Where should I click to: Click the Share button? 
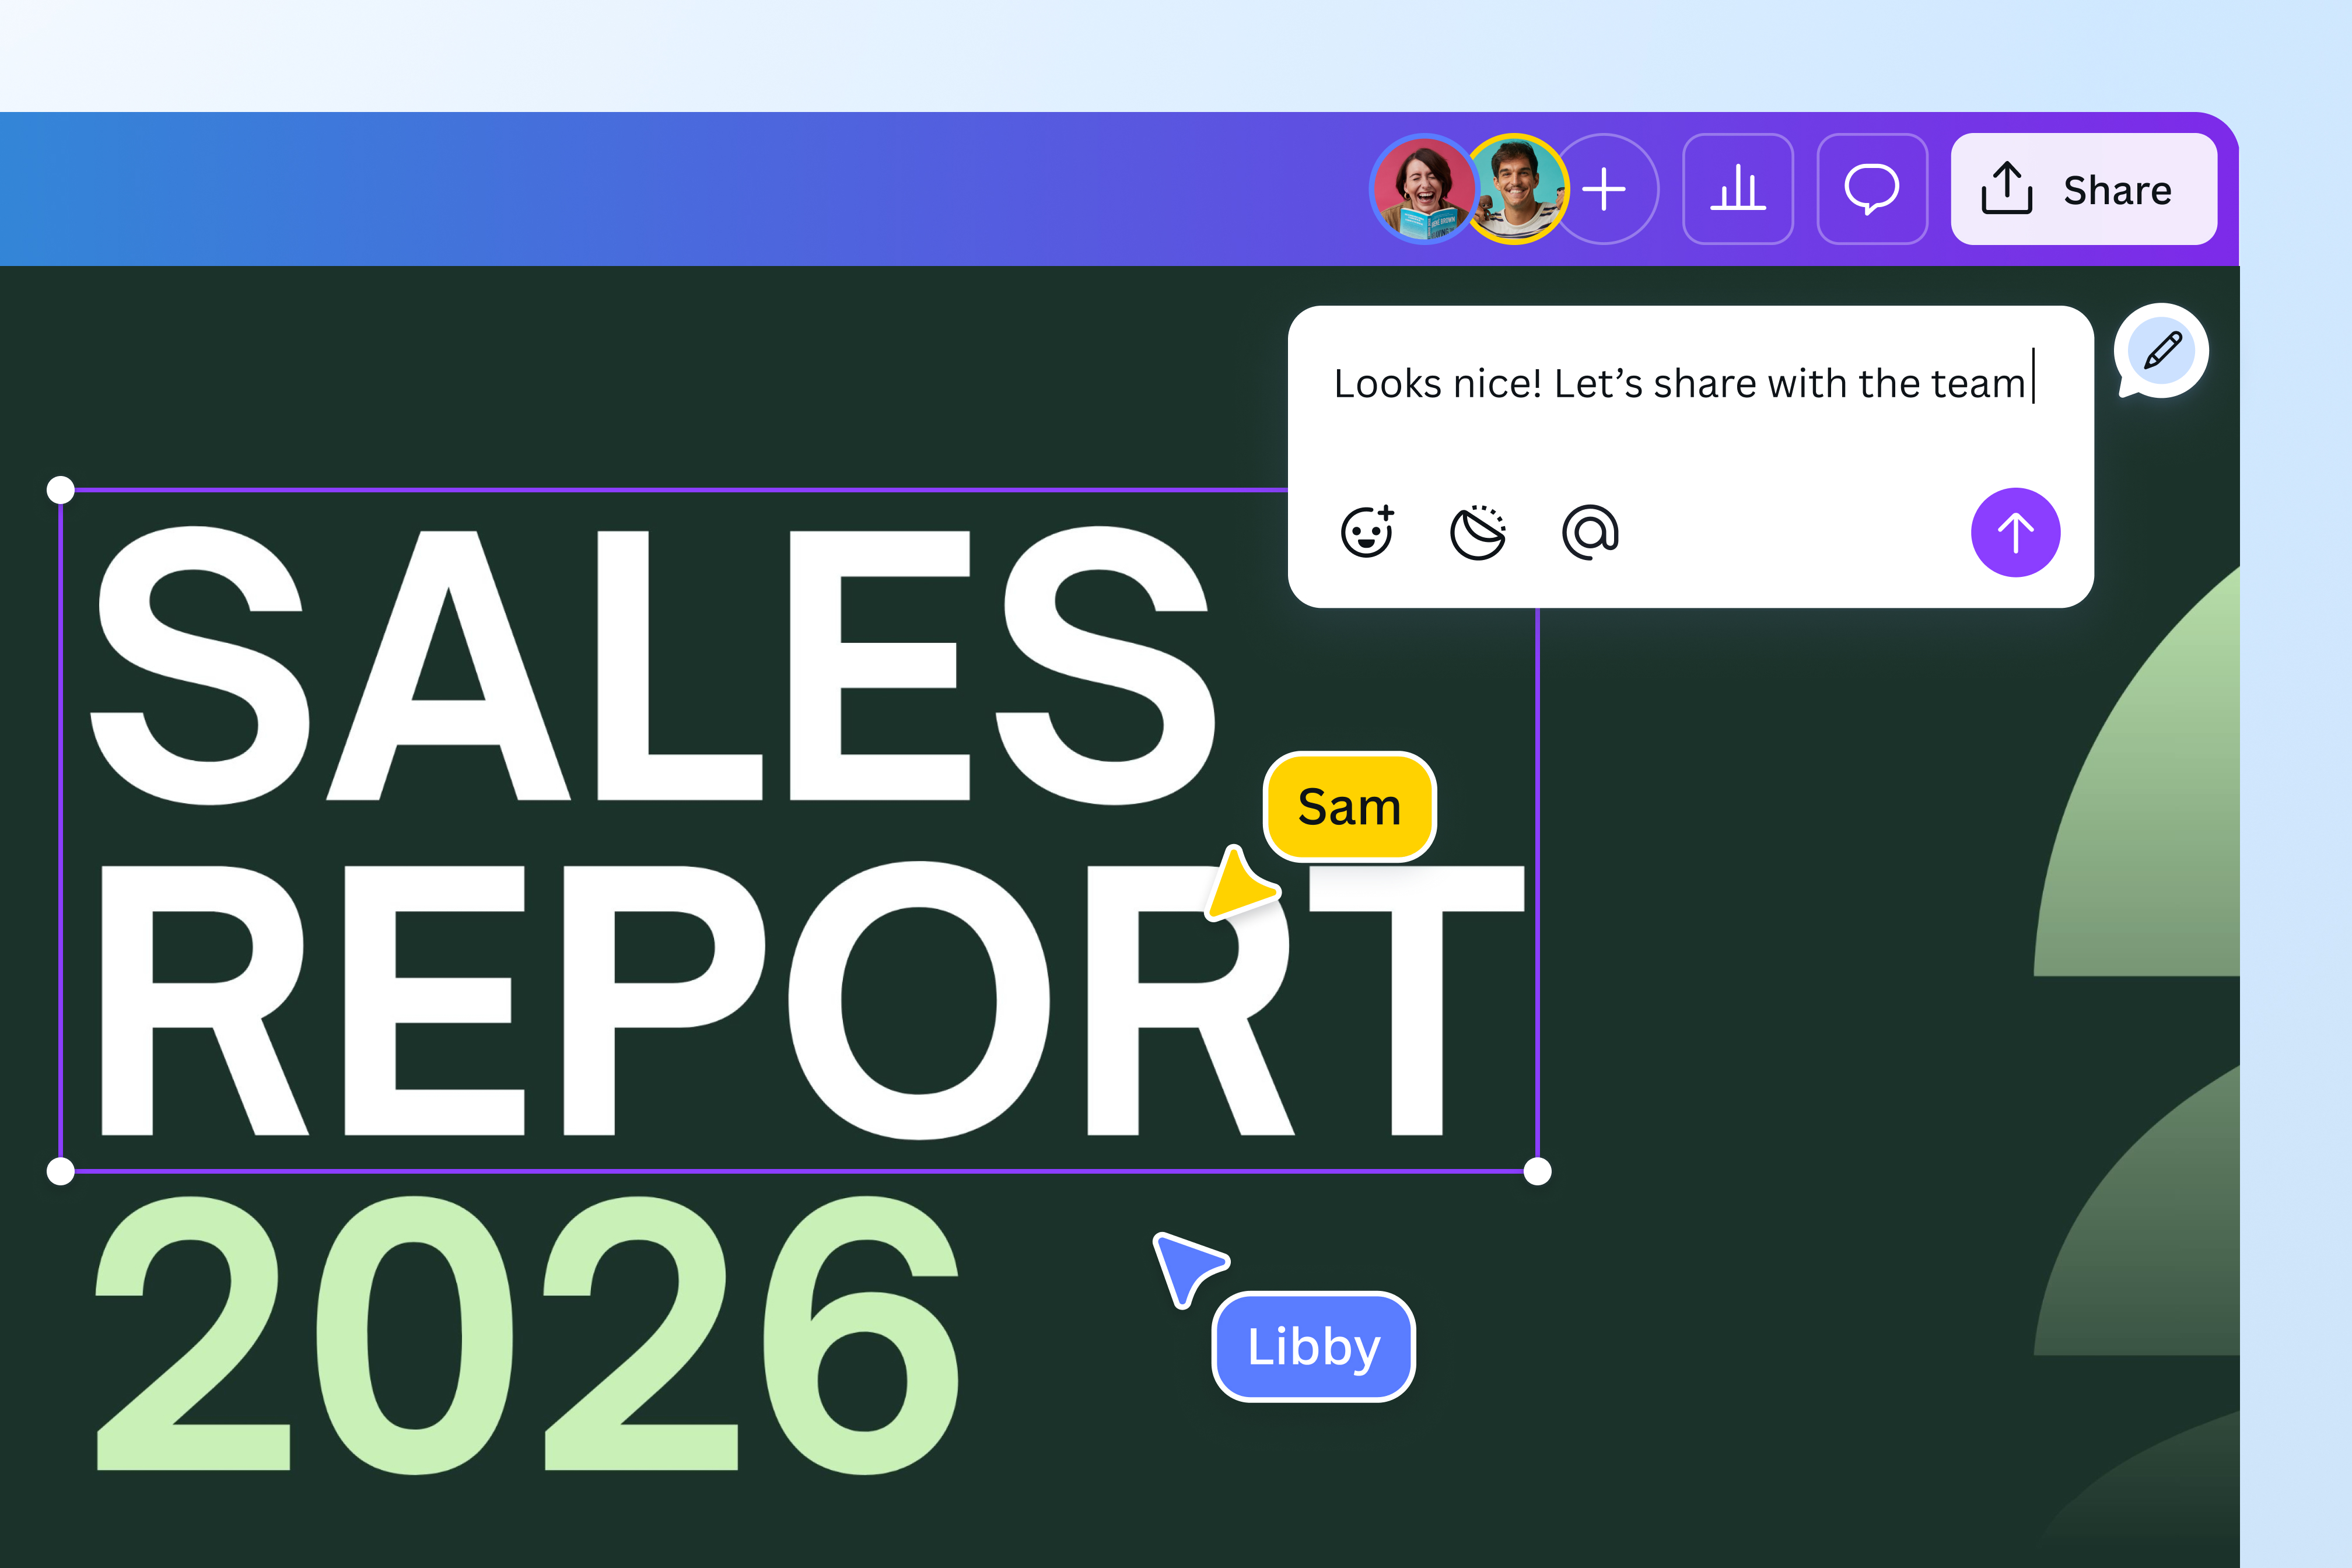point(2084,189)
